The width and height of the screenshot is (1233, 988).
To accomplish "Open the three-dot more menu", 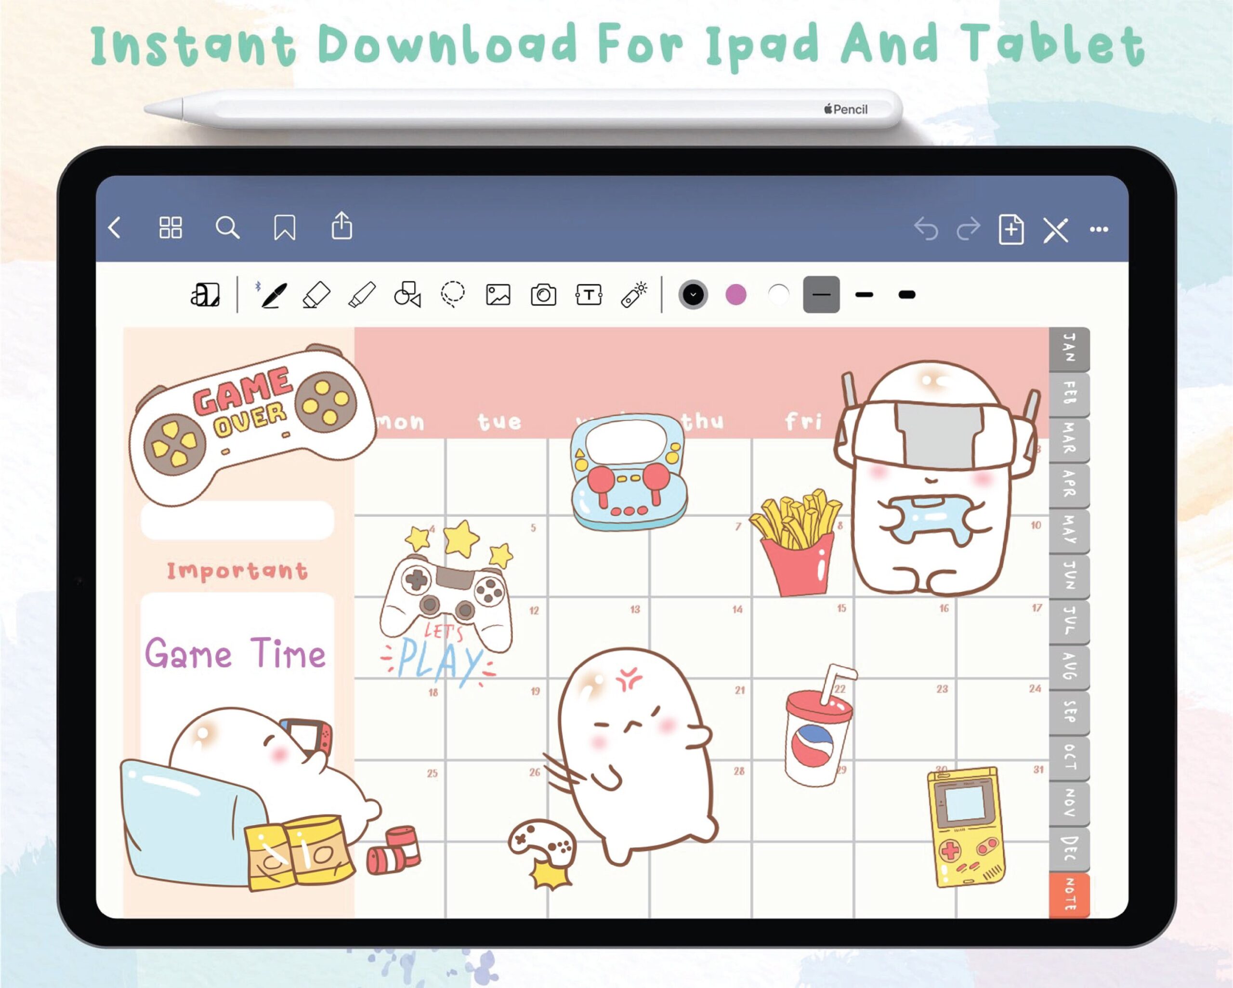I will click(x=1099, y=229).
